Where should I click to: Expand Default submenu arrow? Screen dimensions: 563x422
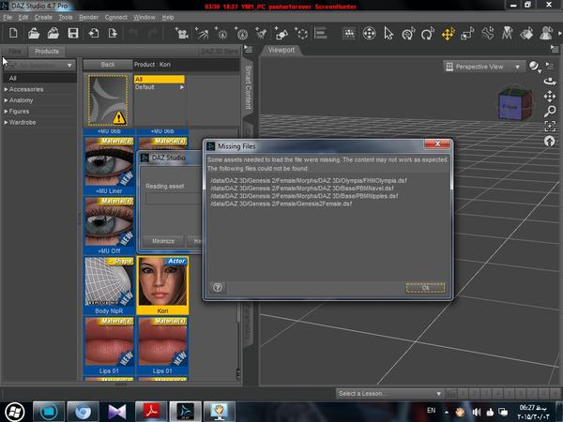[182, 87]
